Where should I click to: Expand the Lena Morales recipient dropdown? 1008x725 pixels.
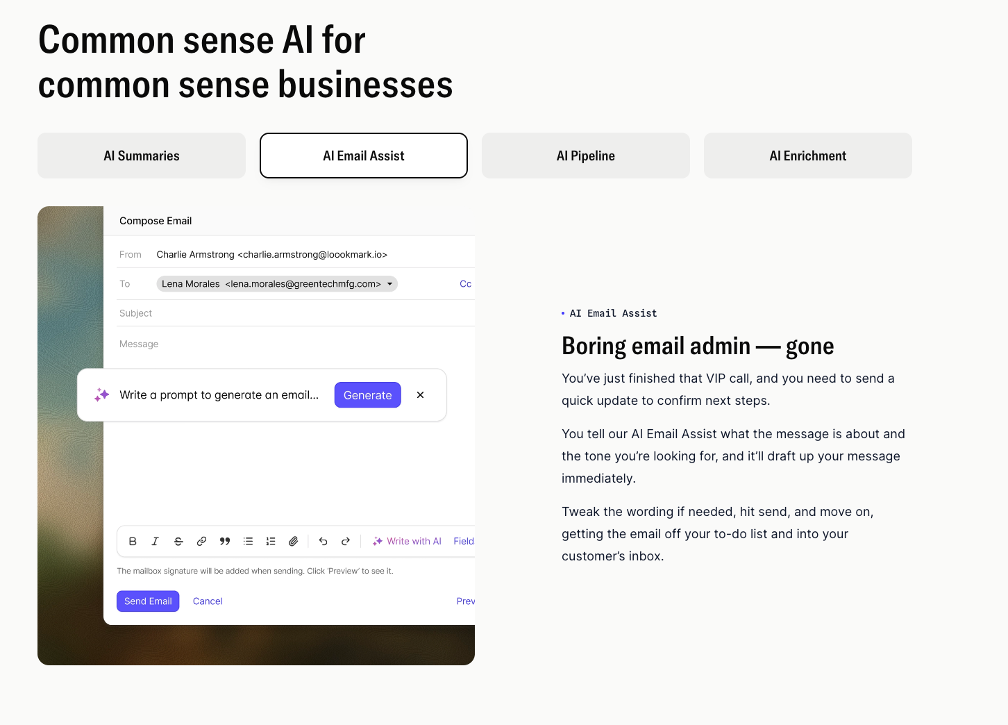[389, 284]
